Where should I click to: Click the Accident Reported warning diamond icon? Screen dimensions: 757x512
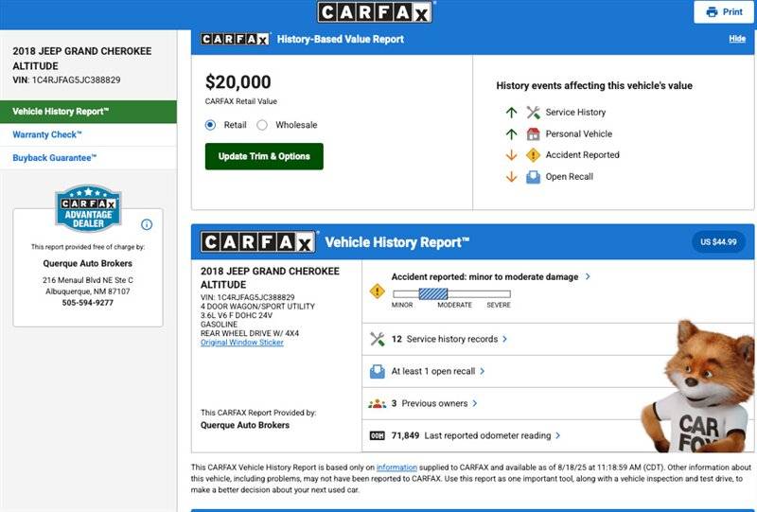click(533, 155)
